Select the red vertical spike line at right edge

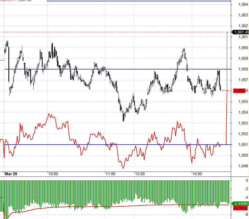pyautogui.click(x=227, y=118)
